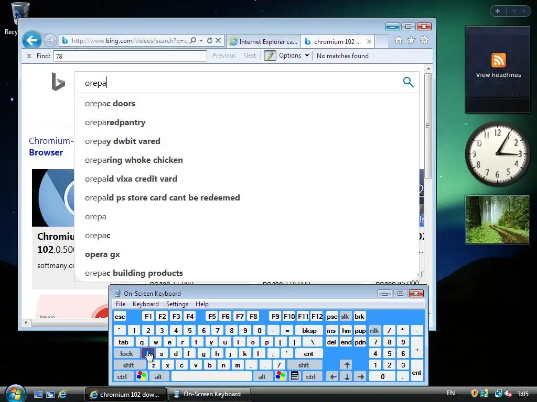
Task: Switch to the "Internet Explorer ca..." tab
Action: [263, 41]
